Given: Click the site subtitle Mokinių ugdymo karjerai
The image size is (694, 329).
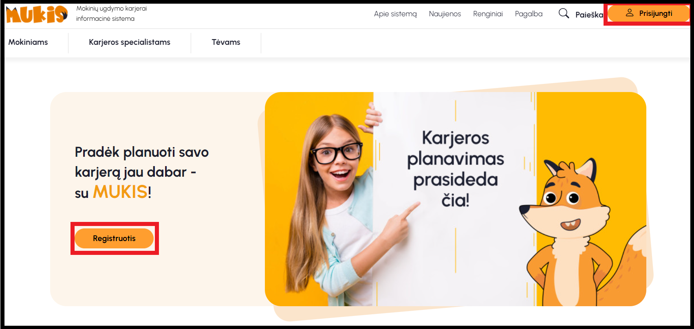Looking at the screenshot, I should (x=112, y=9).
